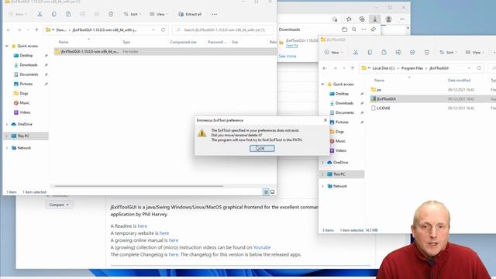This screenshot has width=496, height=279.
Task: Expand This PC in left Explorer sidebar
Action: tap(7, 136)
